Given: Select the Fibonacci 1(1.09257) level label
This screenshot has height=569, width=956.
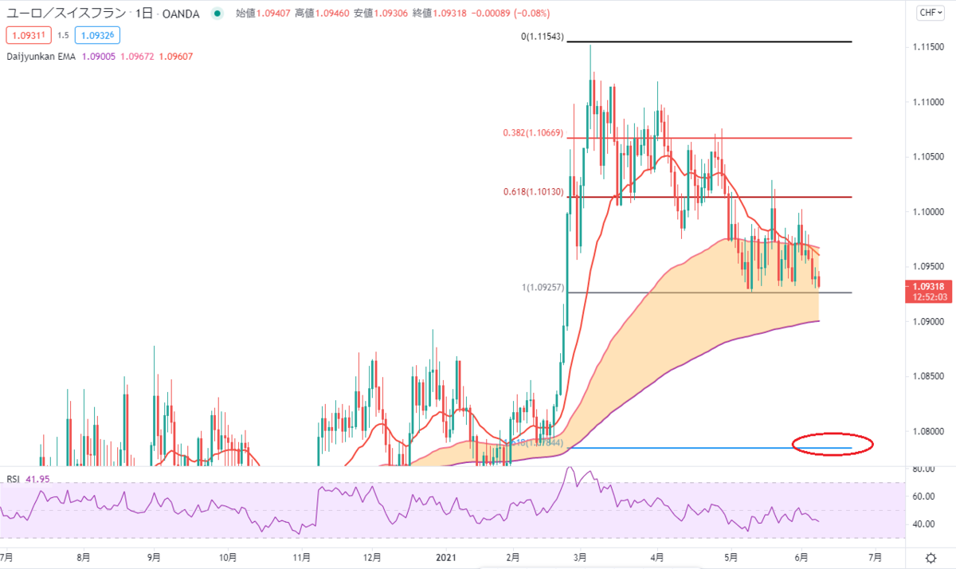Looking at the screenshot, I should (543, 288).
